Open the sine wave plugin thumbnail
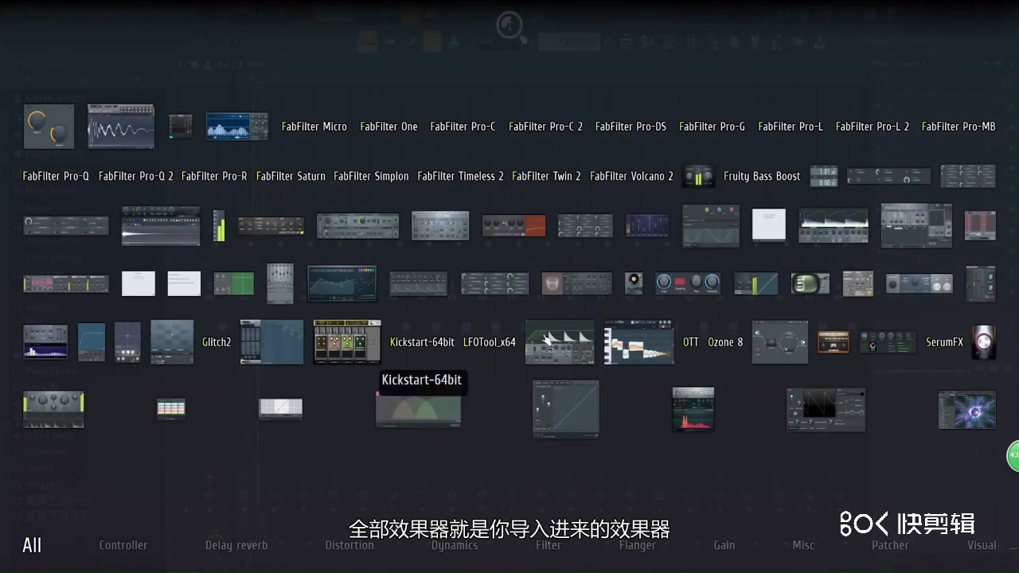 [711, 226]
